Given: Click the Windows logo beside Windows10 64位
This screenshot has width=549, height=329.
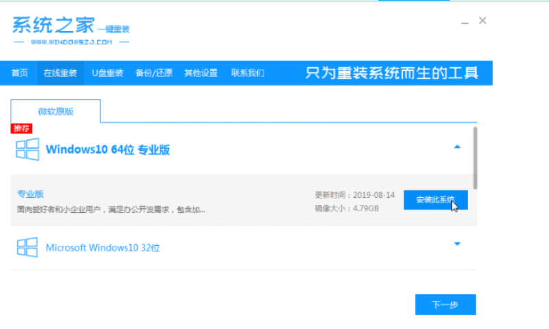Looking at the screenshot, I should (x=28, y=149).
